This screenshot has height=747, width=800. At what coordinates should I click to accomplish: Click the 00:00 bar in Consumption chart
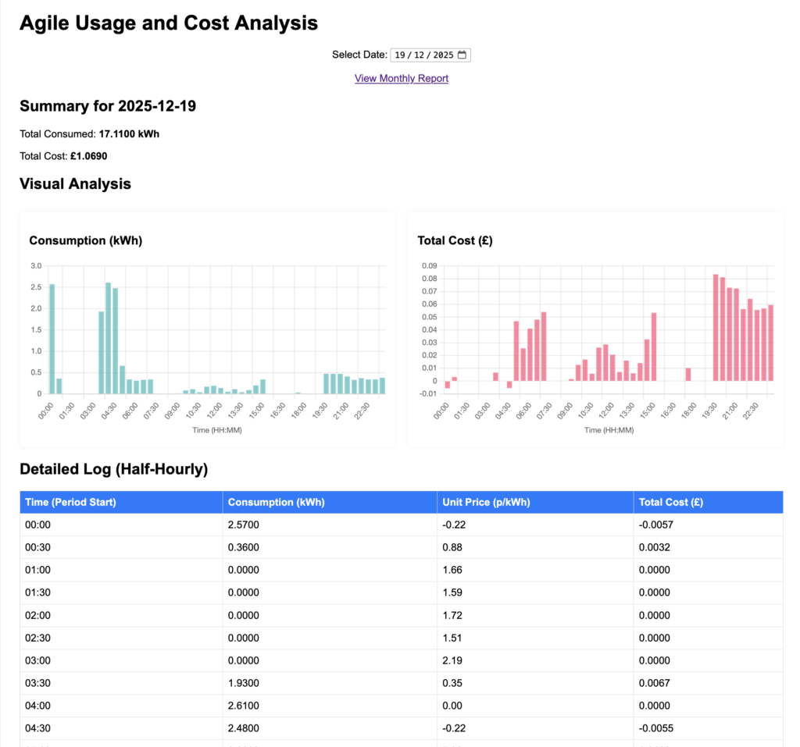[x=52, y=339]
